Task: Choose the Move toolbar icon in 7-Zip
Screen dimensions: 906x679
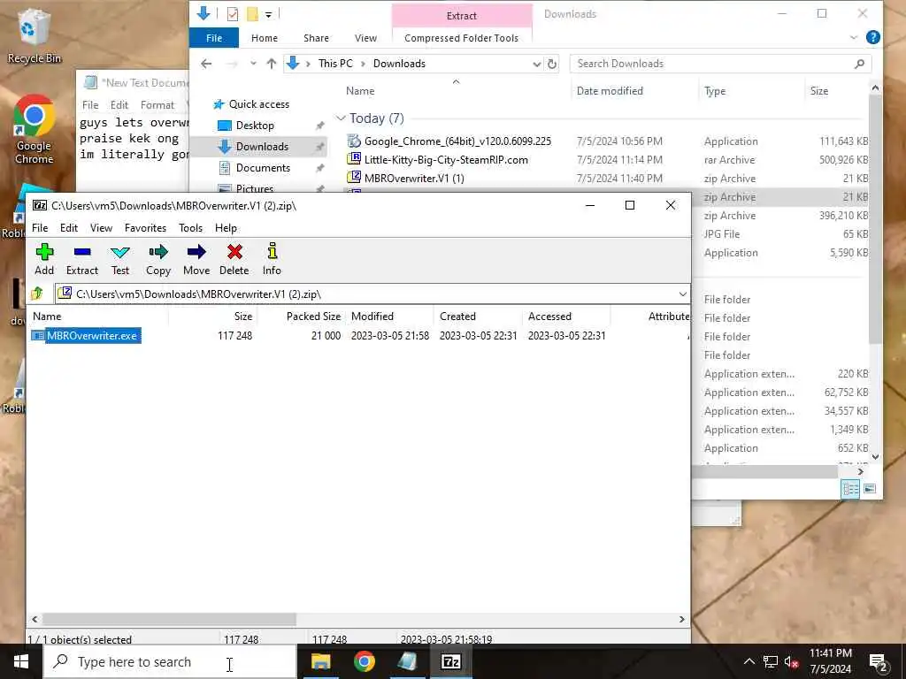Action: tap(196, 259)
